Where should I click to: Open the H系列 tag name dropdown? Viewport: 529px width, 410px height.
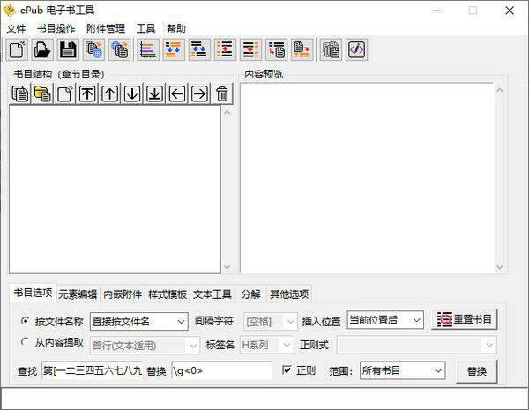tap(266, 345)
